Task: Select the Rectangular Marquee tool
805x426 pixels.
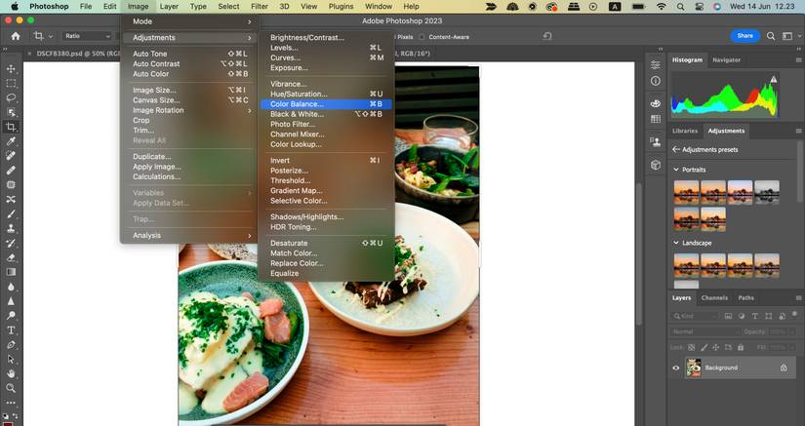Action: [x=11, y=83]
